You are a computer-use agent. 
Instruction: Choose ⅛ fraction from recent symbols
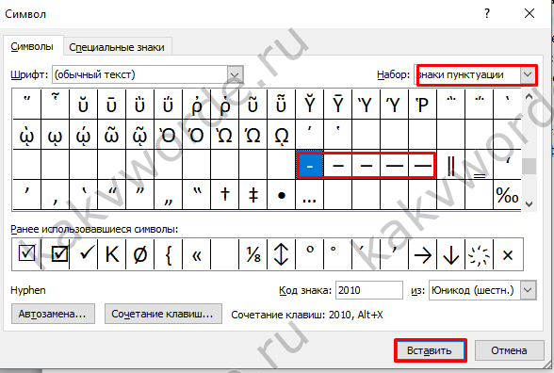[253, 254]
